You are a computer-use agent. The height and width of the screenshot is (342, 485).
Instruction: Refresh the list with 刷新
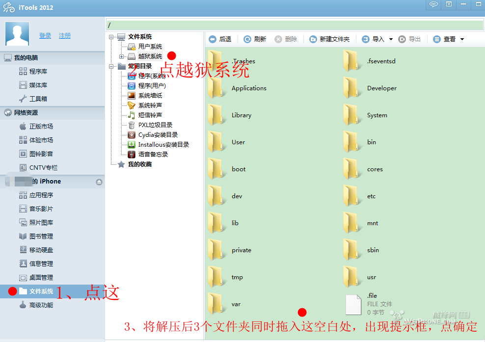coord(255,39)
